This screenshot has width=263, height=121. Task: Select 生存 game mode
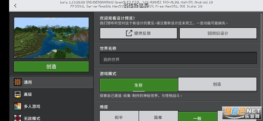139,85
